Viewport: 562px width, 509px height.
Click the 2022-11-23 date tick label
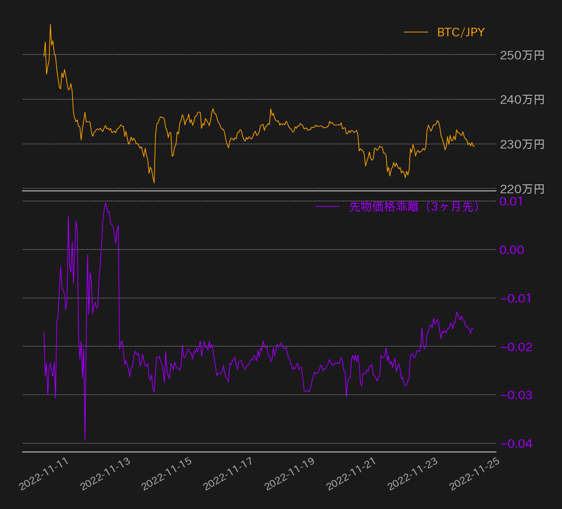pyautogui.click(x=413, y=474)
